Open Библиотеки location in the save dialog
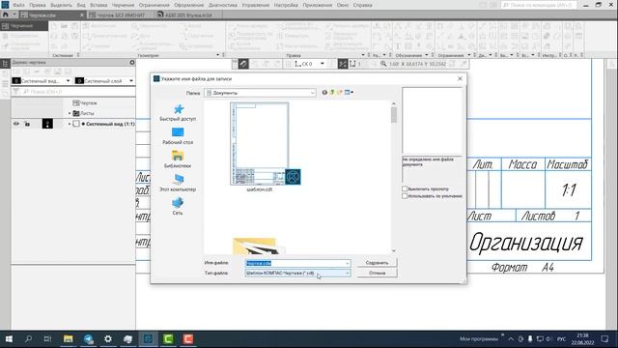618x348 pixels. coord(178,159)
